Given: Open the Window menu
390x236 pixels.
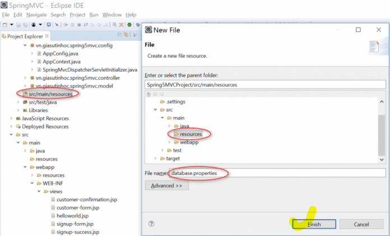Looking at the screenshot, I should (112, 15).
